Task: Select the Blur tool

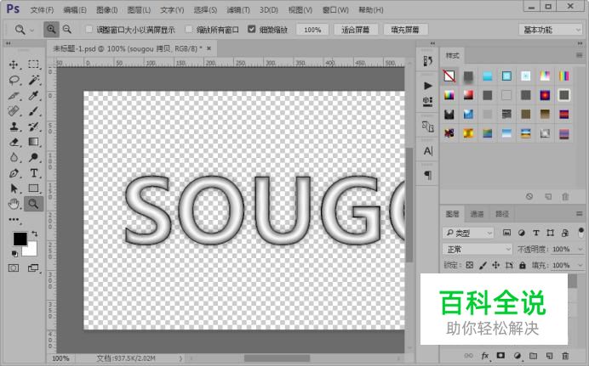Action: coord(14,157)
